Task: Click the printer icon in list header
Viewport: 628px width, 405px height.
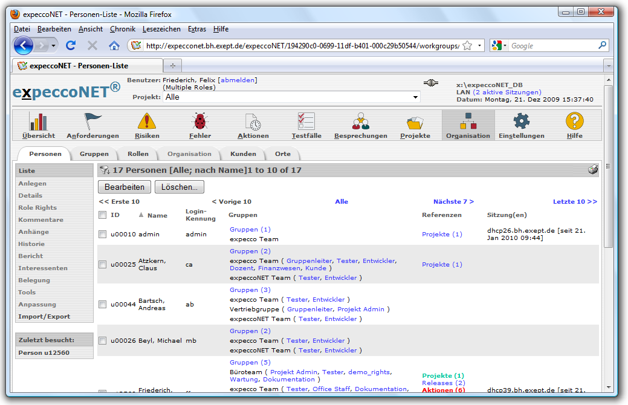Action: coord(593,170)
